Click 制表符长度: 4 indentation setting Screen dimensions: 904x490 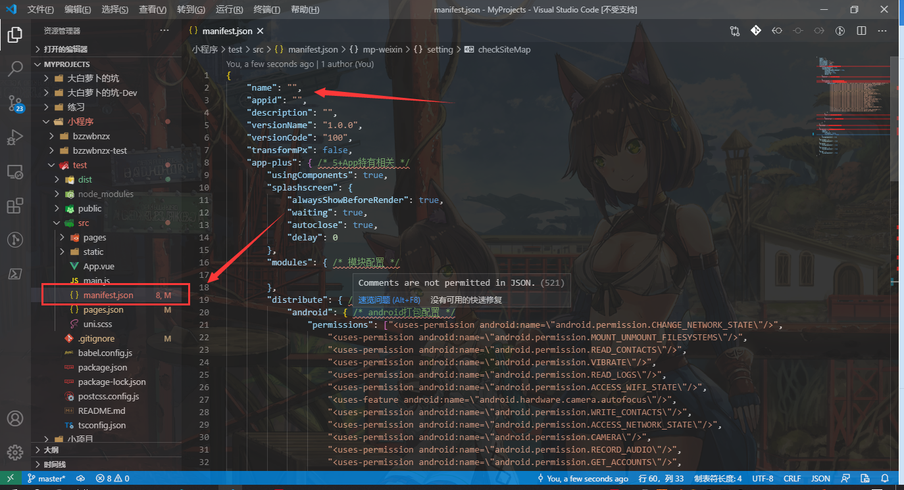coord(718,479)
